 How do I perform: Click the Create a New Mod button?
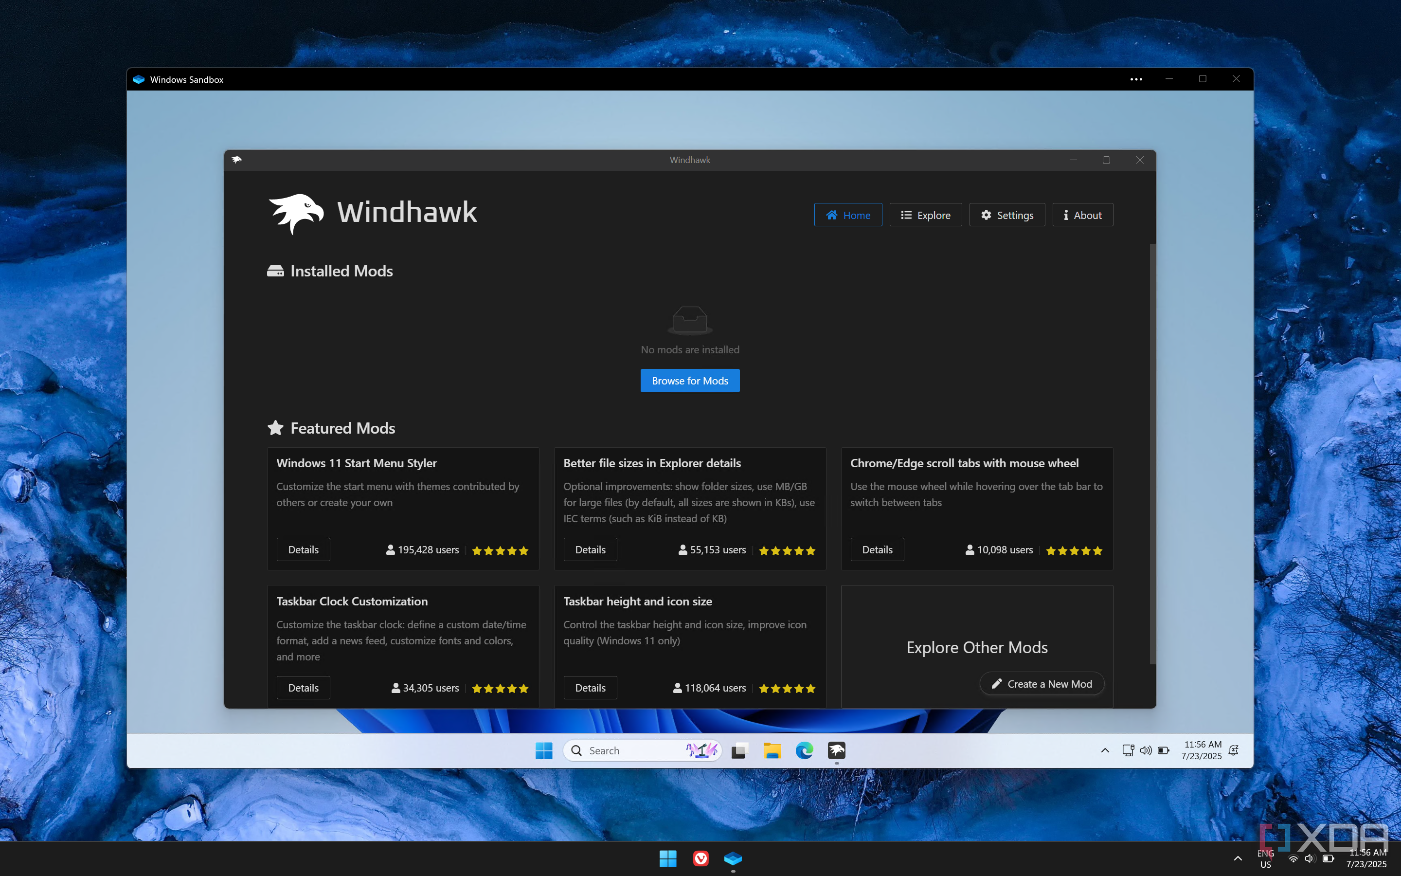coord(1042,684)
